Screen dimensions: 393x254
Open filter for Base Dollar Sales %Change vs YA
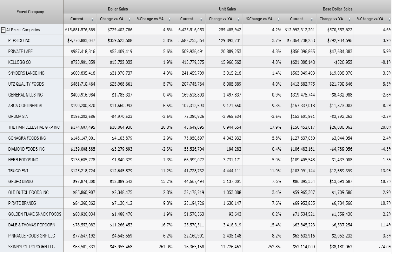[389, 19]
